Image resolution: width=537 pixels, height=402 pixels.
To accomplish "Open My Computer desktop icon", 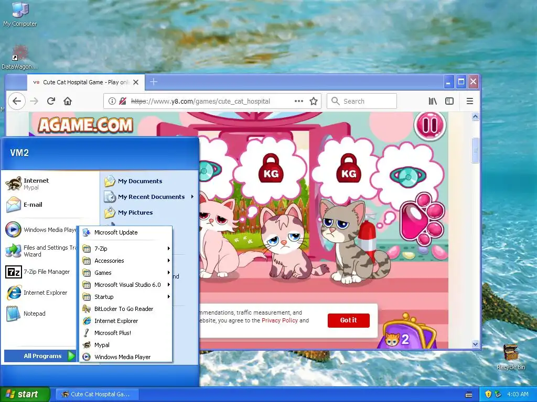I will pyautogui.click(x=20, y=14).
